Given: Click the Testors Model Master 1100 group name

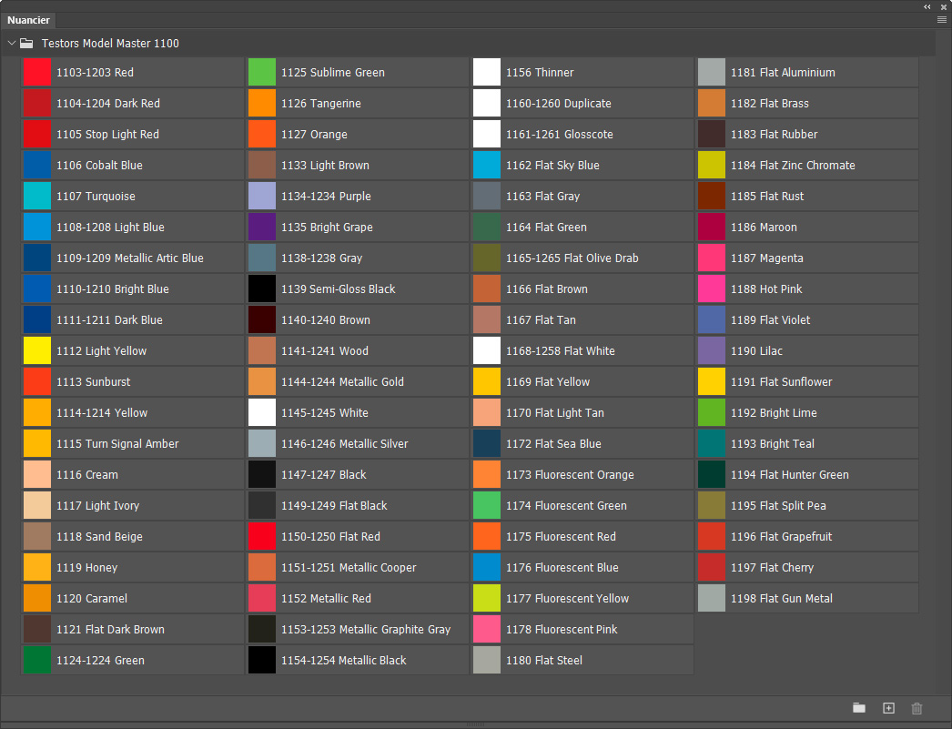Looking at the screenshot, I should click(x=110, y=43).
